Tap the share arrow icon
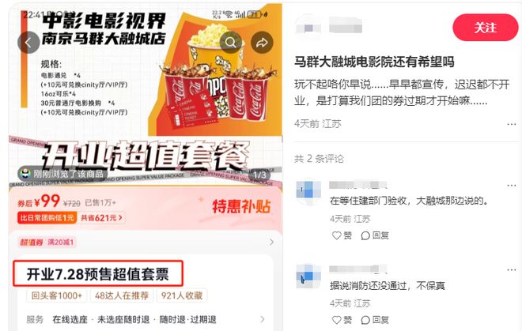522x331 pixels. click(262, 42)
